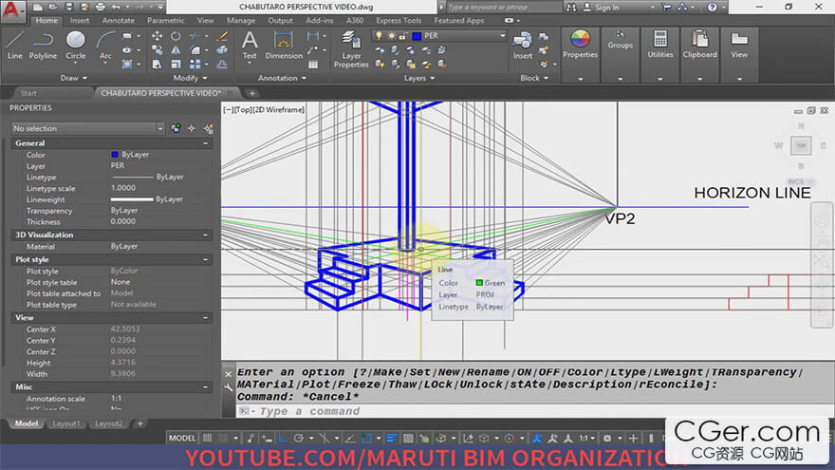Toggle grid display in status bar
This screenshot has width=835, height=470.
(208, 439)
